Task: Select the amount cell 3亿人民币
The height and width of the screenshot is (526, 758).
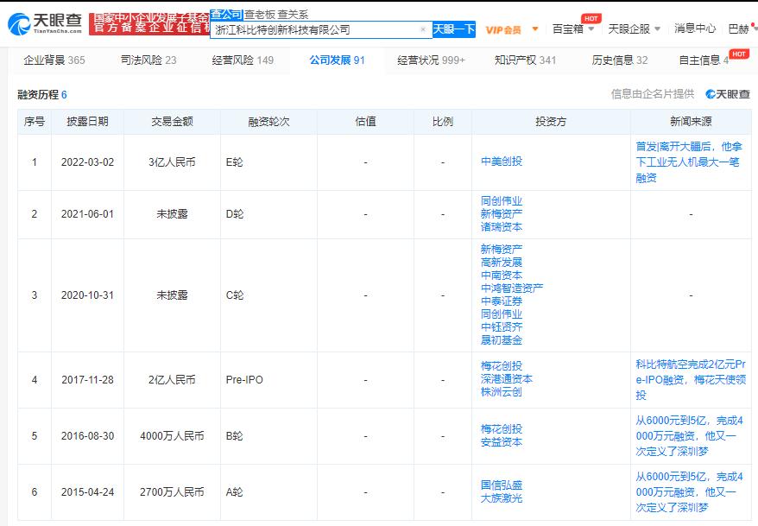Action: [172, 162]
